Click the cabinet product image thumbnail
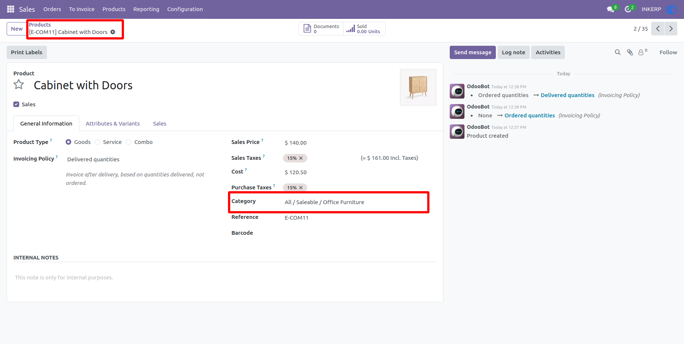 pos(418,87)
